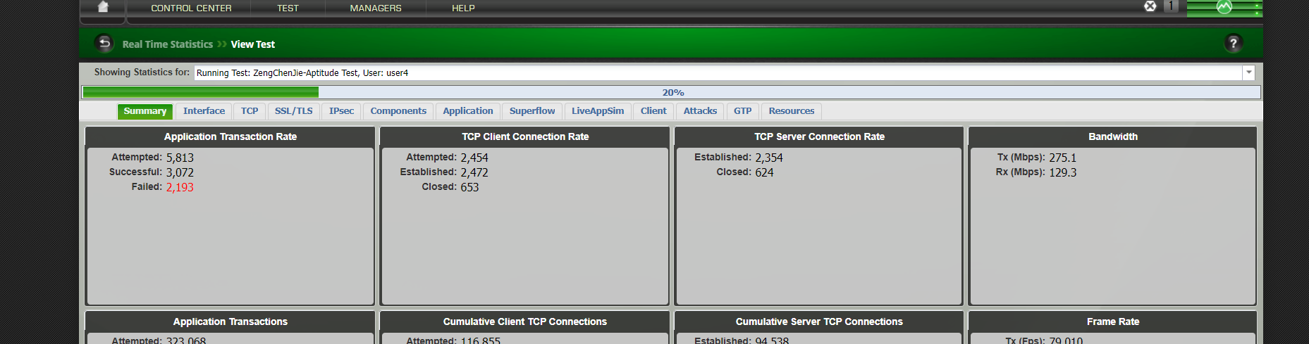Click the Home icon in top bar

(x=103, y=7)
